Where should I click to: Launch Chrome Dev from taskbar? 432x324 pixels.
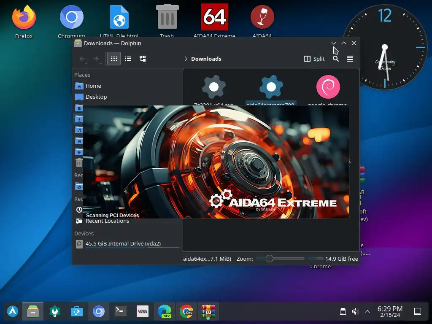[x=186, y=312]
